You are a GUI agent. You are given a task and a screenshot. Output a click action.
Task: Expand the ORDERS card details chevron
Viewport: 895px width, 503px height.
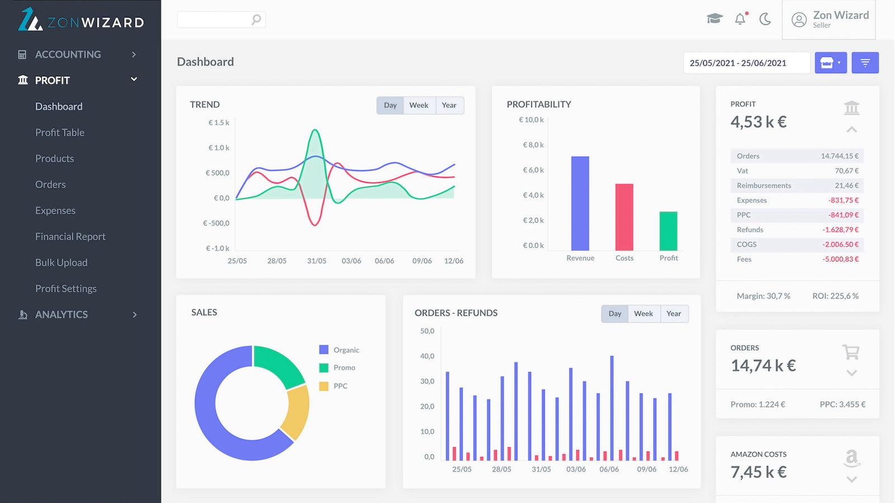pos(851,373)
